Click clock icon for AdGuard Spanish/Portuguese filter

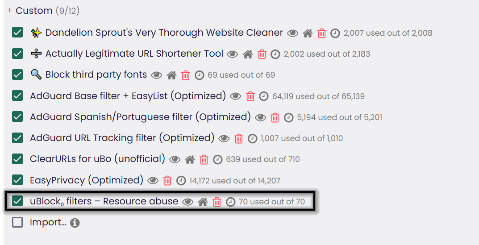click(x=289, y=117)
